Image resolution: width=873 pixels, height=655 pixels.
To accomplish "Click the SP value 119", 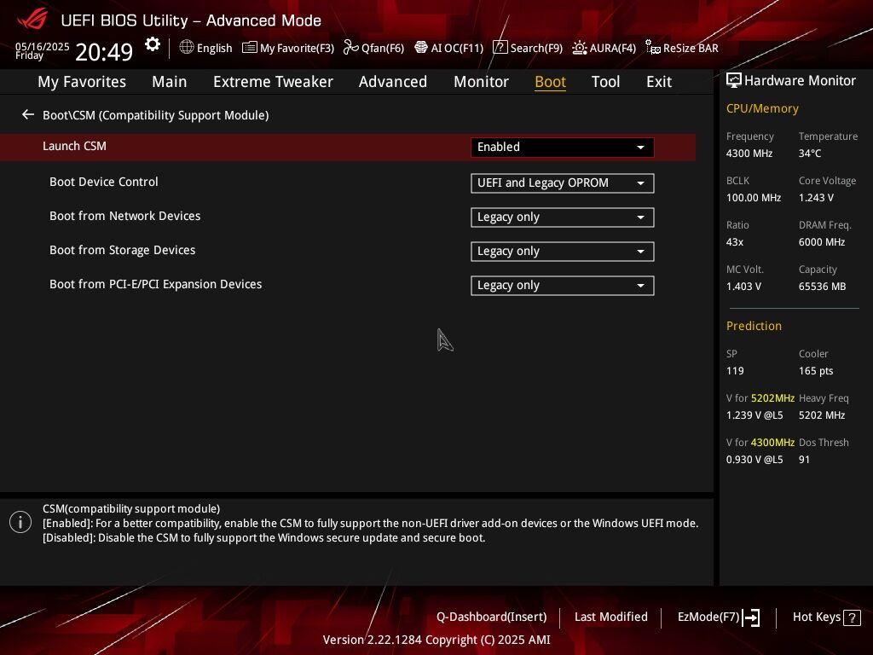I will pos(734,371).
